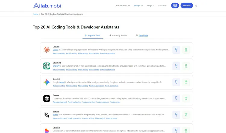The height and width of the screenshot is (133, 226).
Task: Click the Add Tool button
Action: click(x=187, y=5)
